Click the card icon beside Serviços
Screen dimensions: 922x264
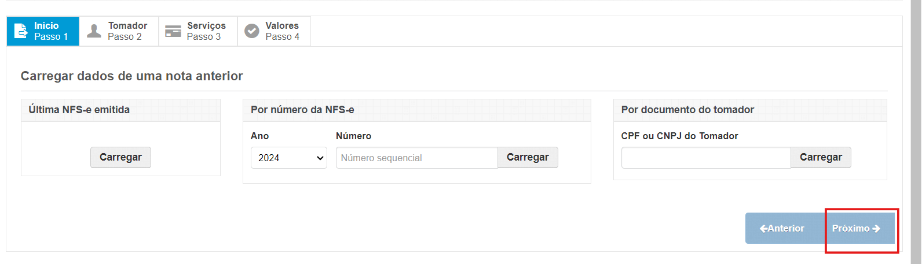173,31
